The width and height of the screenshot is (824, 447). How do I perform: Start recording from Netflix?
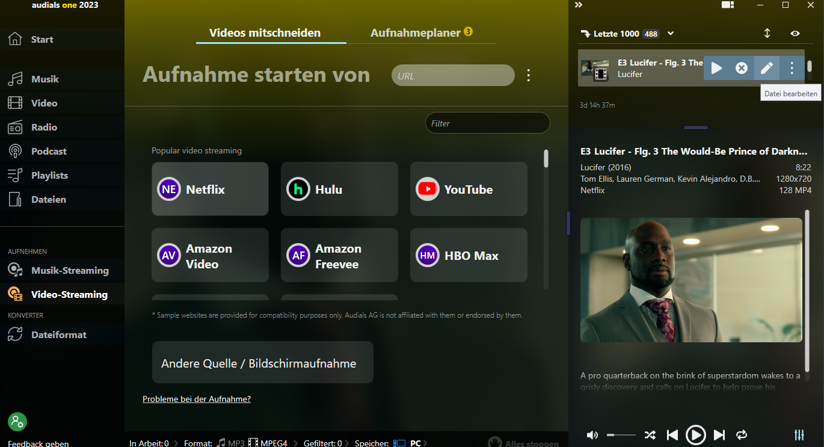[210, 189]
